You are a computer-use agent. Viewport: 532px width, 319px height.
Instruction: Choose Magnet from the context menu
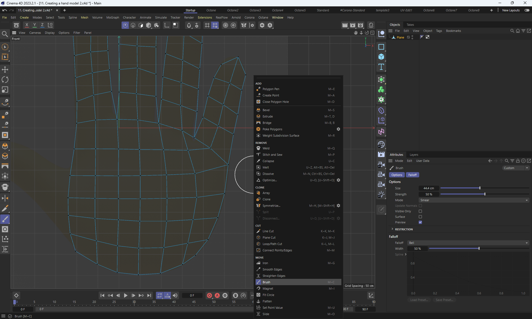coord(268,289)
